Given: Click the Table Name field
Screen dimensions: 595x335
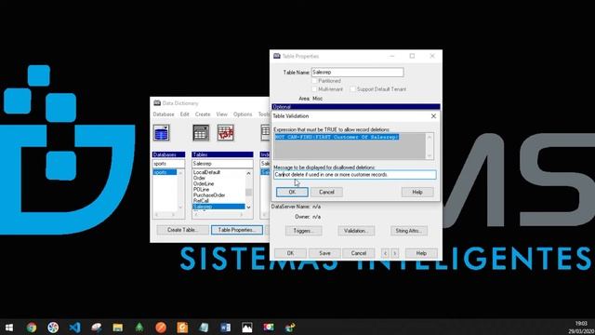Looking at the screenshot, I should point(357,73).
